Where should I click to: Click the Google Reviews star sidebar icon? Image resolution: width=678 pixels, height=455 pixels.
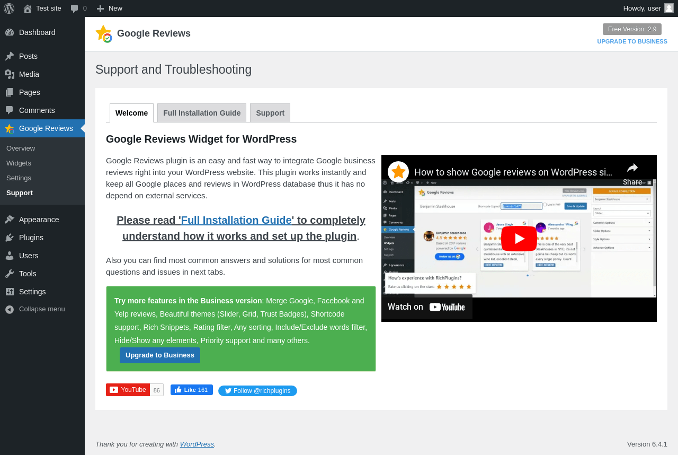[10, 128]
